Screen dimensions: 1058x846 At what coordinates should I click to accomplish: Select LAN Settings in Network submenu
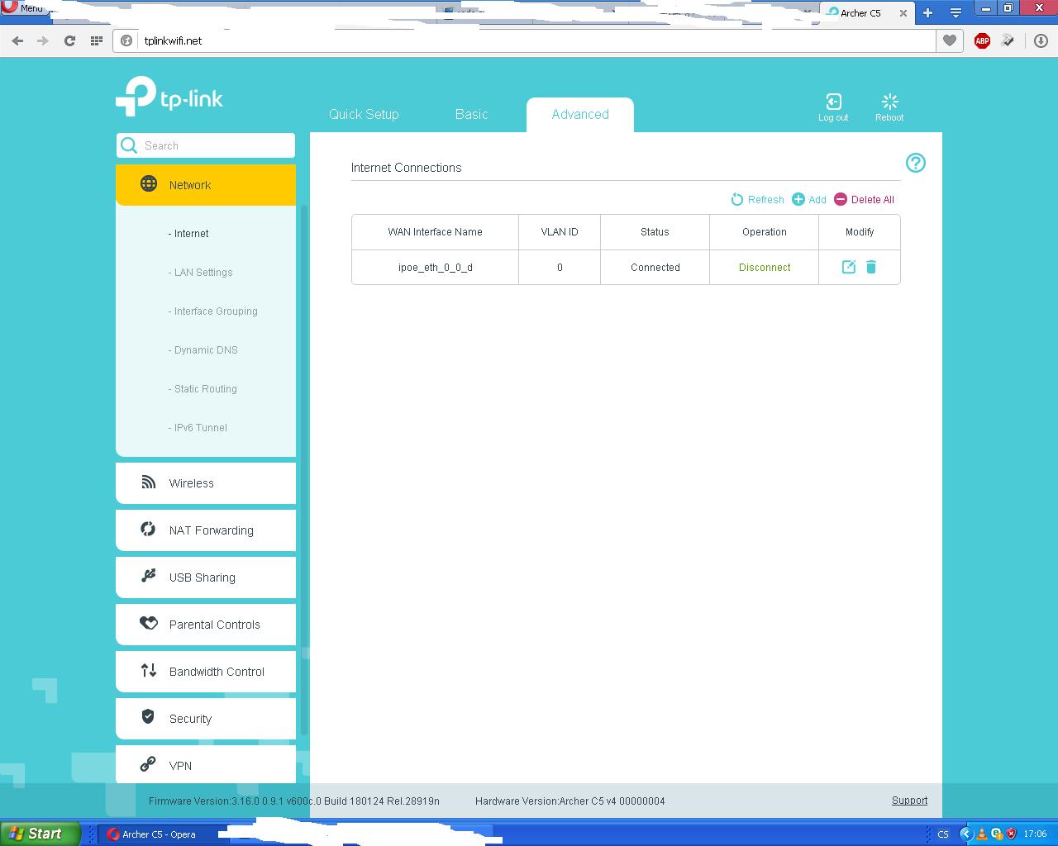pyautogui.click(x=203, y=273)
